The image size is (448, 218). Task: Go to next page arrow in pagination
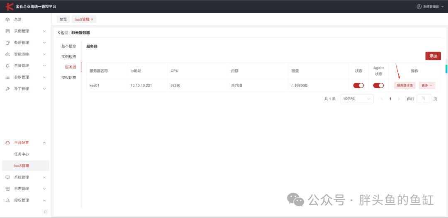click(x=399, y=99)
